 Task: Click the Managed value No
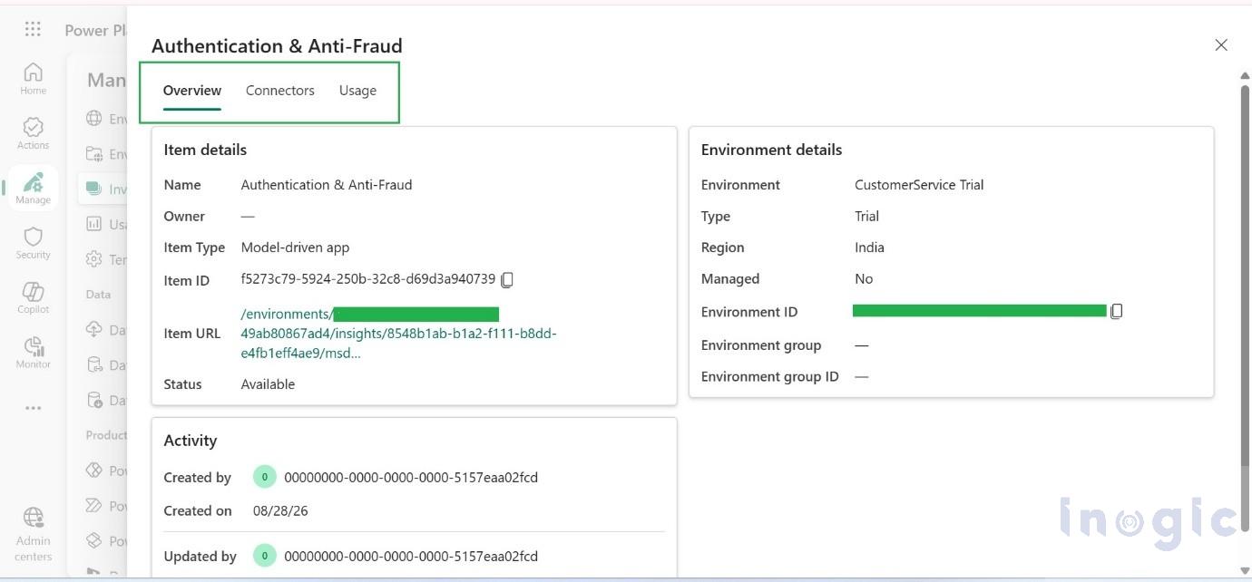click(864, 279)
